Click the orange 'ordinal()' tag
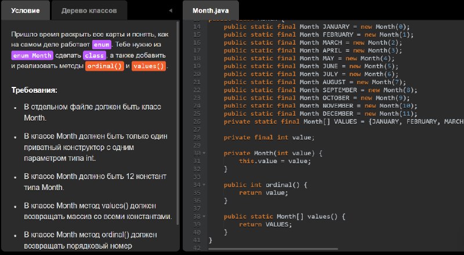 (104, 66)
